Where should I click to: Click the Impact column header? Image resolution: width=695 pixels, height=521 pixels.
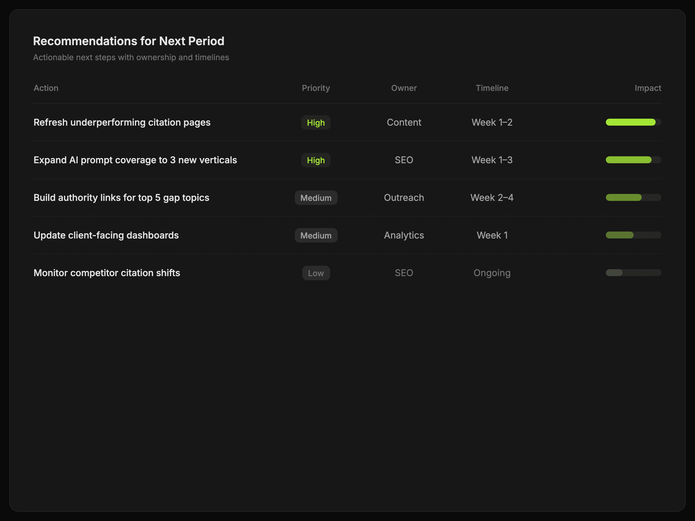(x=648, y=88)
